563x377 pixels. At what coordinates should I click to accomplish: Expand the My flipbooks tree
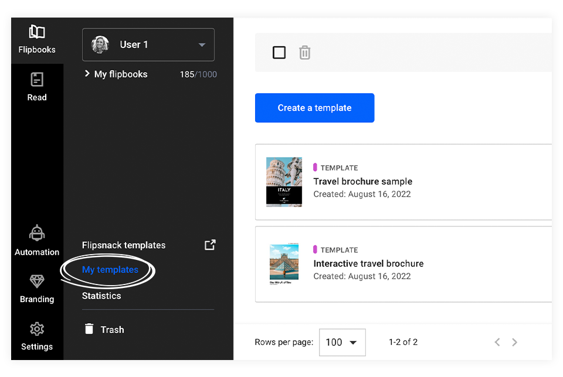coord(87,74)
